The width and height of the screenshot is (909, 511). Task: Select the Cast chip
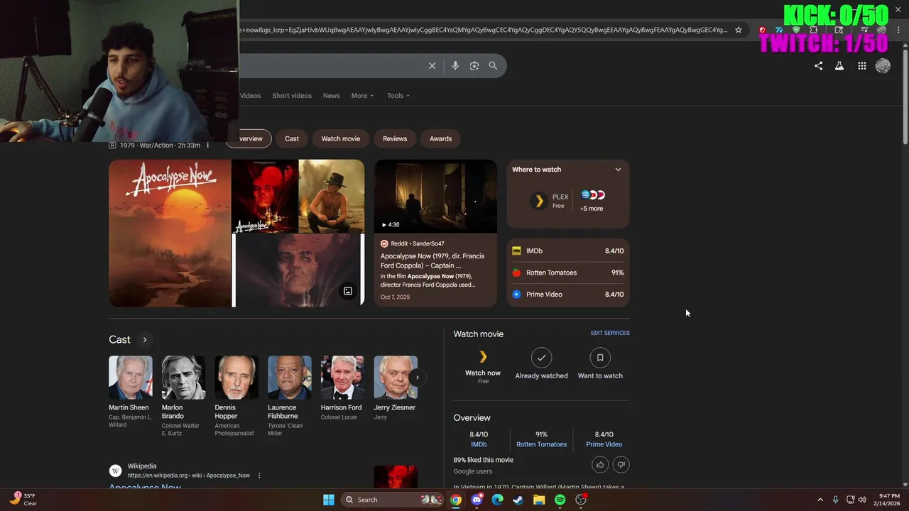point(292,138)
